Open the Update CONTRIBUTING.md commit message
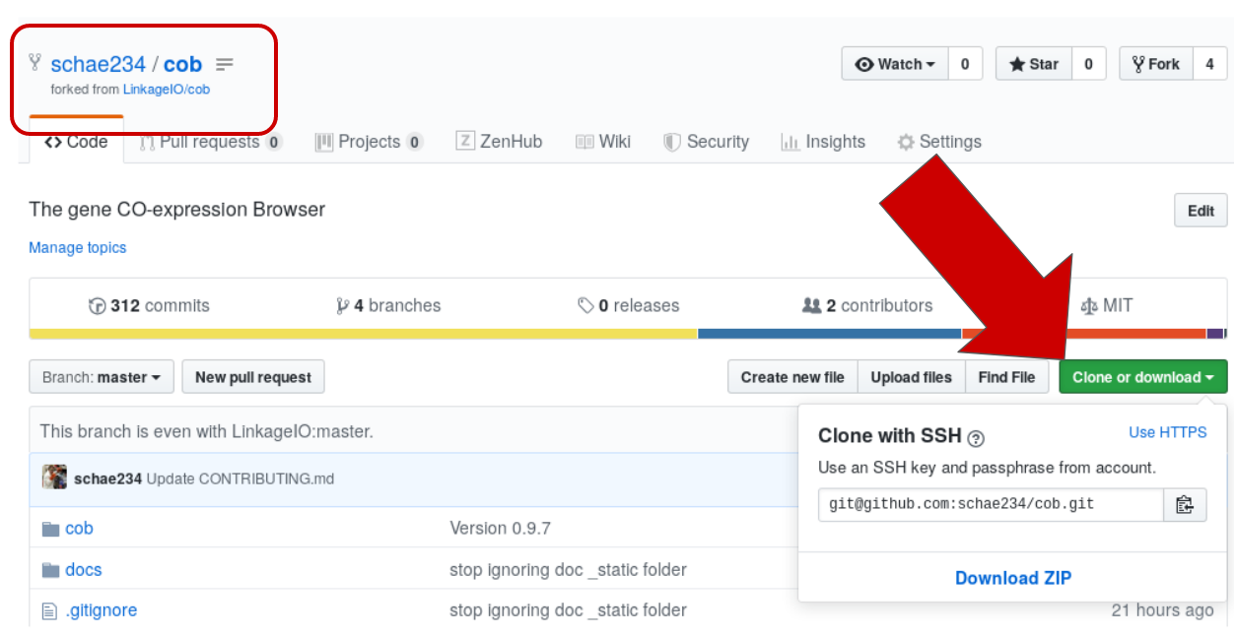This screenshot has height=637, width=1236. 240,478
